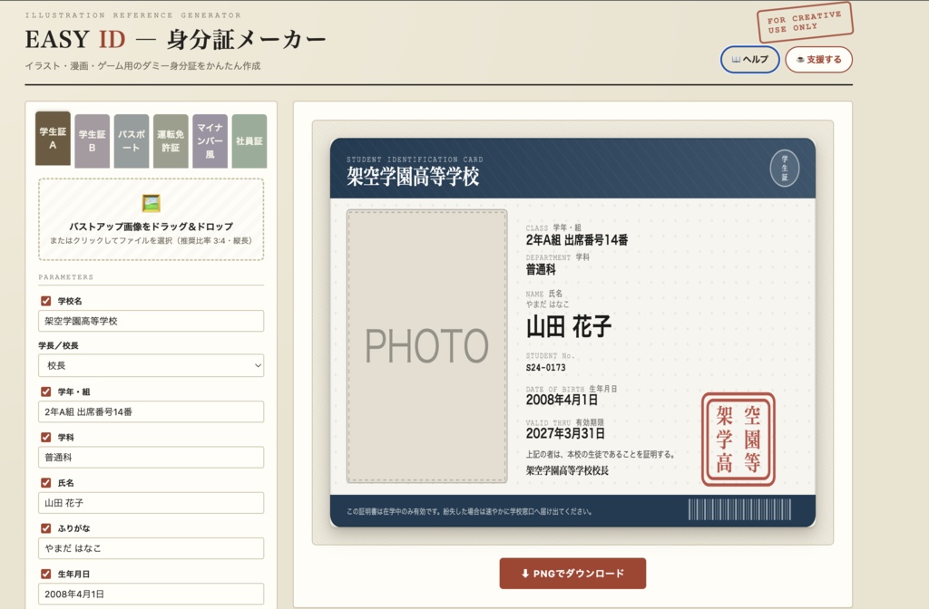This screenshot has height=609, width=929.
Task: Switch to the 学生証B template tab
Action: (x=92, y=140)
